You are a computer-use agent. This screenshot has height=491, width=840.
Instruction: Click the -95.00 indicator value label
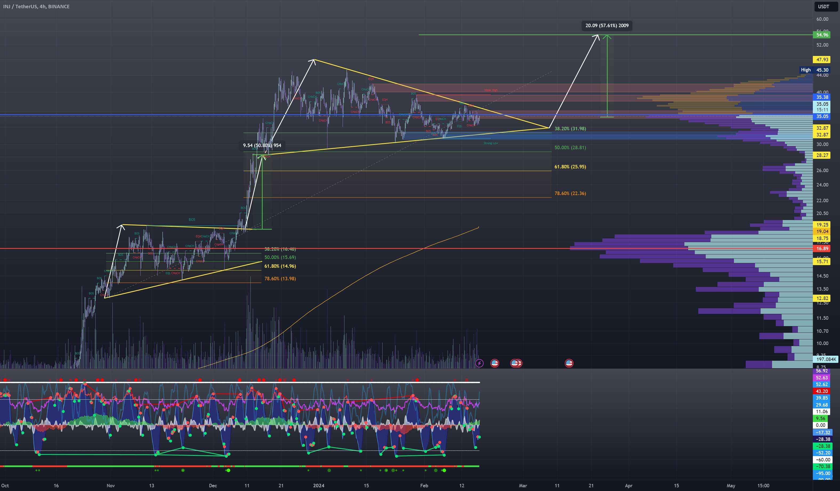822,473
